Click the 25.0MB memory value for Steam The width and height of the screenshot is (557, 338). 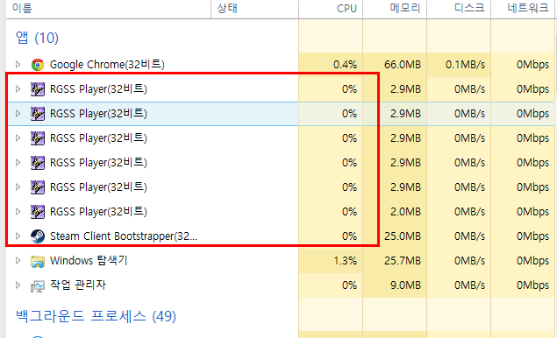coord(403,236)
